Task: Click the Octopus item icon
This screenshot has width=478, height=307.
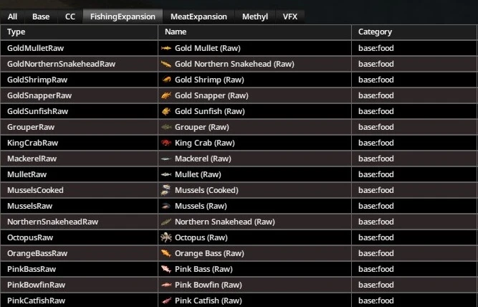Action: tap(166, 237)
